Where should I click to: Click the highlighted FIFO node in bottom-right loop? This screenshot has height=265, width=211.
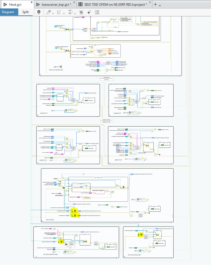[141, 234]
